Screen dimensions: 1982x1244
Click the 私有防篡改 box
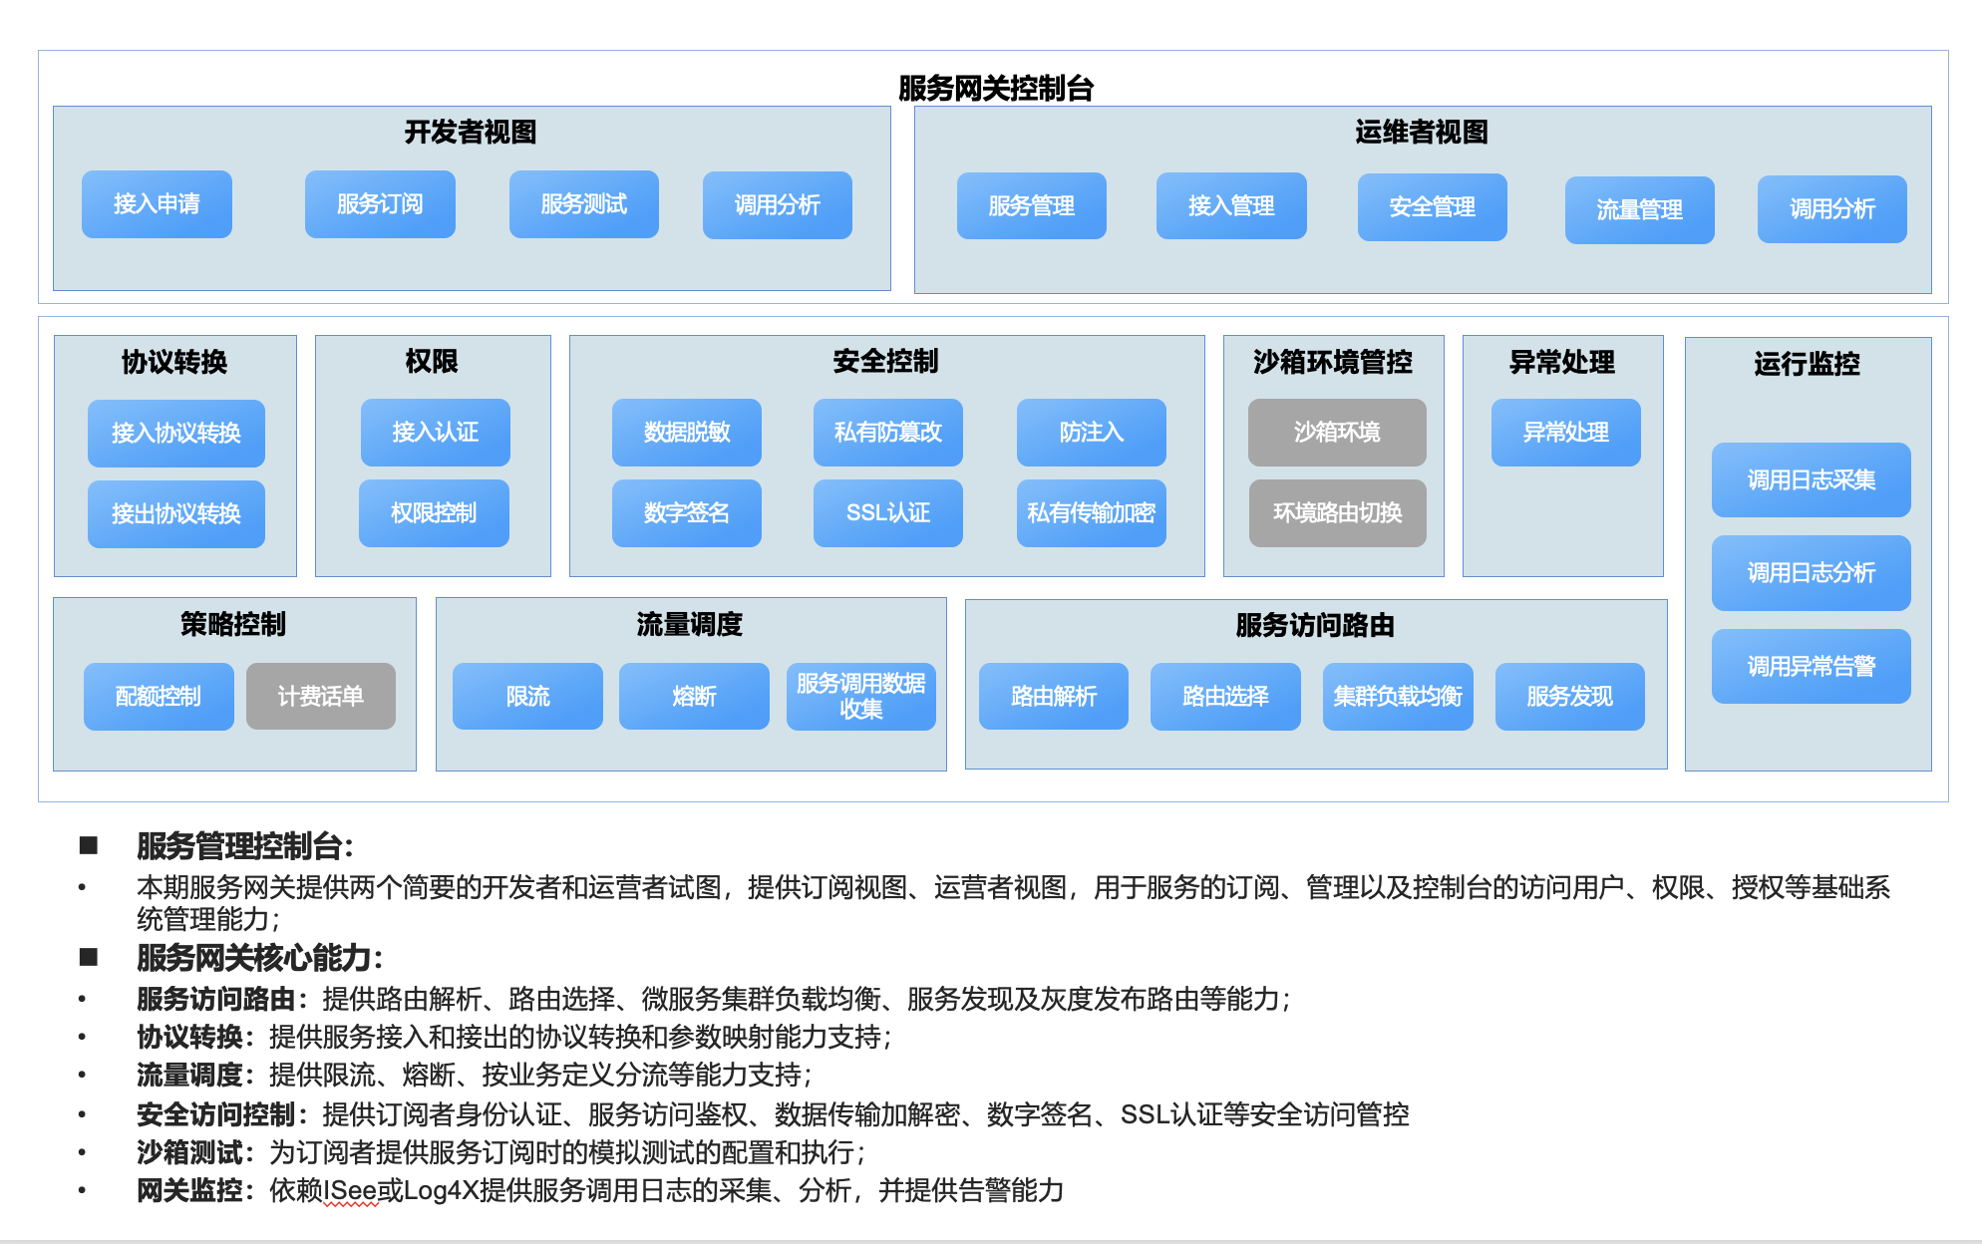tap(887, 433)
